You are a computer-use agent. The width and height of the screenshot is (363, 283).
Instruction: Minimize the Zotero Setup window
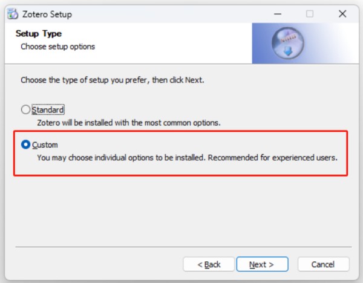(x=278, y=14)
